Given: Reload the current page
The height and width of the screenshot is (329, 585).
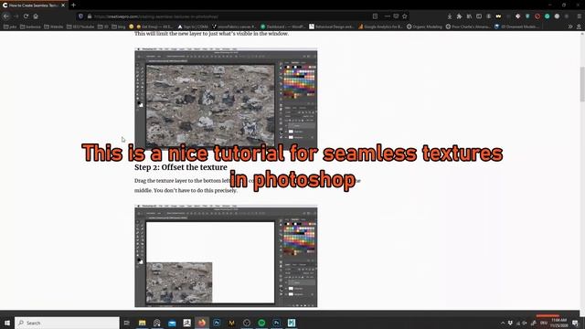Looking at the screenshot, I should [x=26, y=16].
